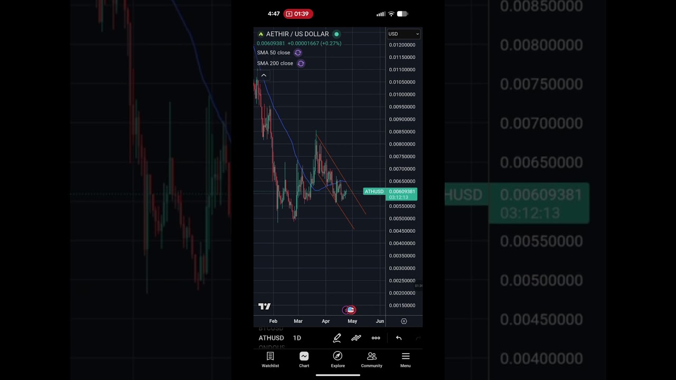The width and height of the screenshot is (676, 380).
Task: Undo the last chart action
Action: point(399,338)
